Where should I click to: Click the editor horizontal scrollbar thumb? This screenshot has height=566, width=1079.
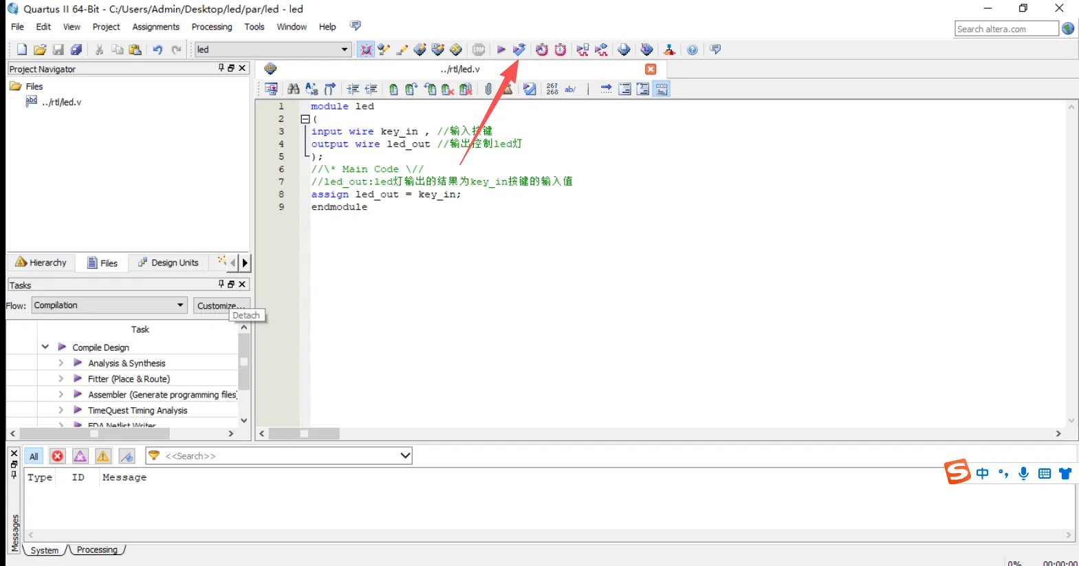pyautogui.click(x=304, y=434)
